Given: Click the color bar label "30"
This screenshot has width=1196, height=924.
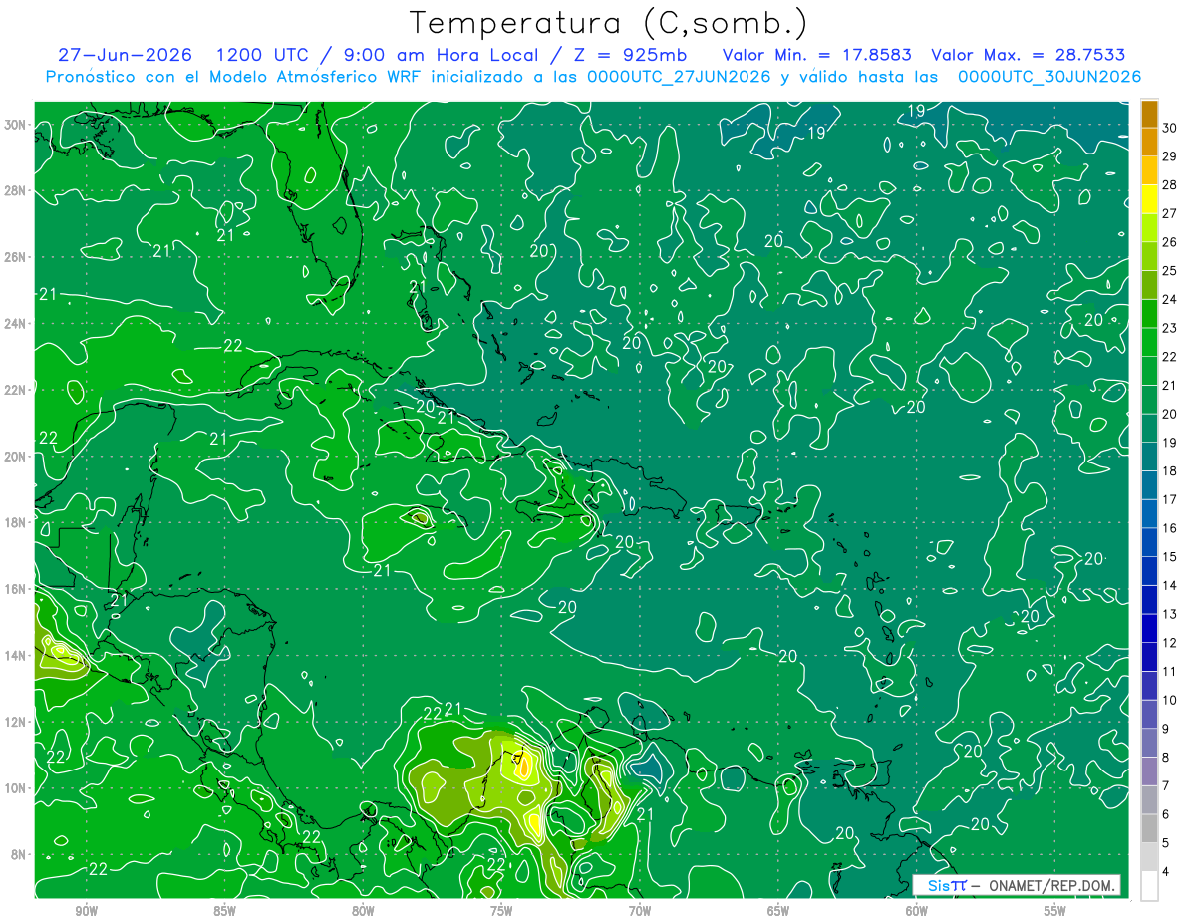Looking at the screenshot, I should (x=1170, y=128).
